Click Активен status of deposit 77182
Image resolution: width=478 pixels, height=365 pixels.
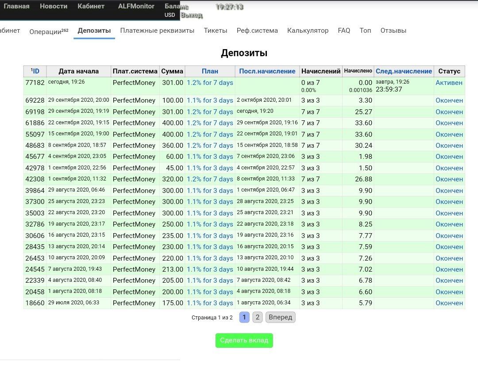[449, 83]
